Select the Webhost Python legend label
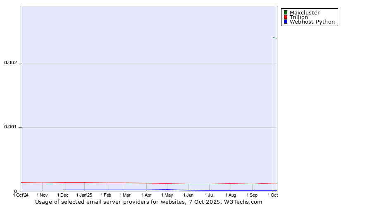Viewport: 372px width, 207px height. click(x=312, y=22)
